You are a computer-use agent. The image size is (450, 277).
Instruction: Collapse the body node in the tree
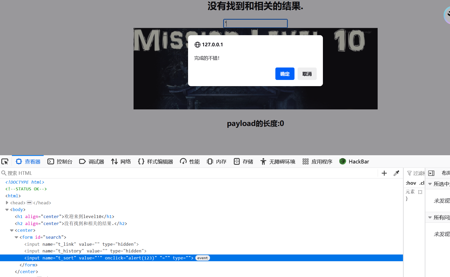(x=7, y=210)
